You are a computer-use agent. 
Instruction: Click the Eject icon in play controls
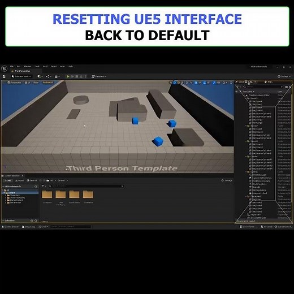click(x=81, y=76)
